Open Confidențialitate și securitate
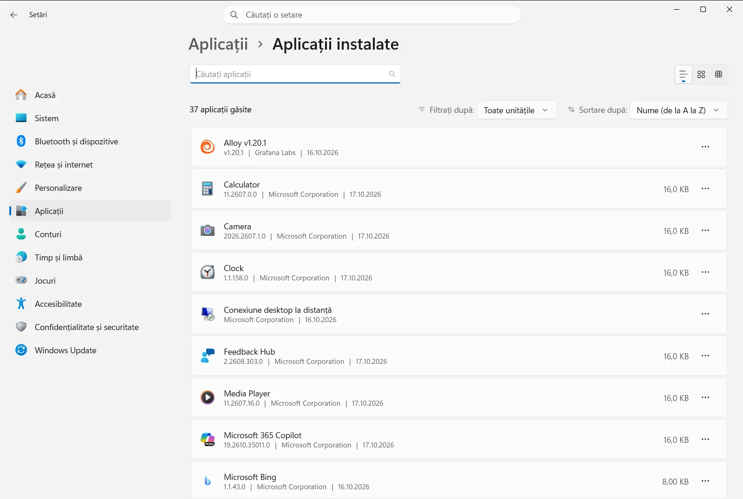The image size is (743, 499). pos(91,327)
